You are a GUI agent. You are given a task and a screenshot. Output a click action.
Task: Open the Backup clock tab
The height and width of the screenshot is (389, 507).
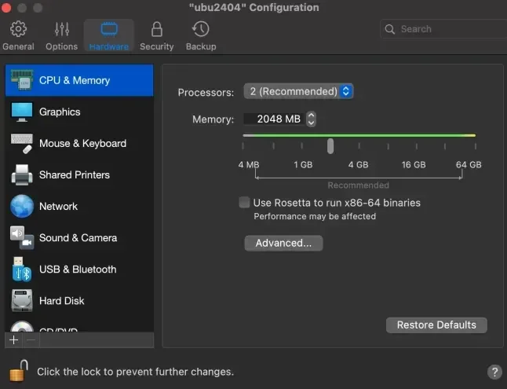[x=200, y=35]
